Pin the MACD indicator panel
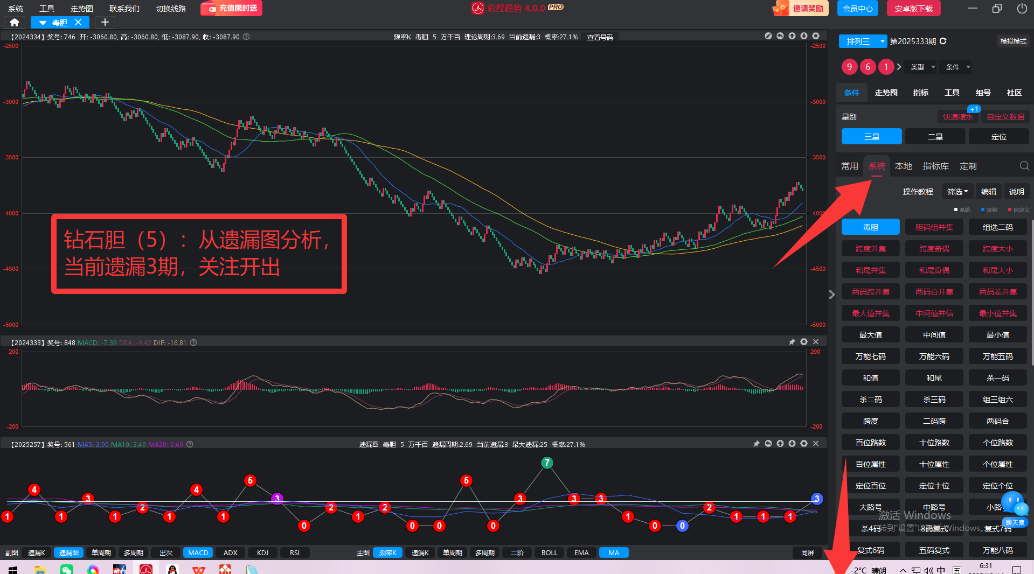Image resolution: width=1034 pixels, height=574 pixels. click(x=792, y=342)
